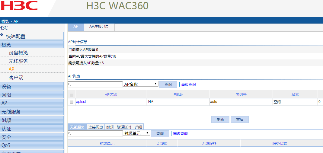Sort by 服务状态 column header
Image resolution: width=323 pixels, height=153 pixels.
pyautogui.click(x=280, y=144)
